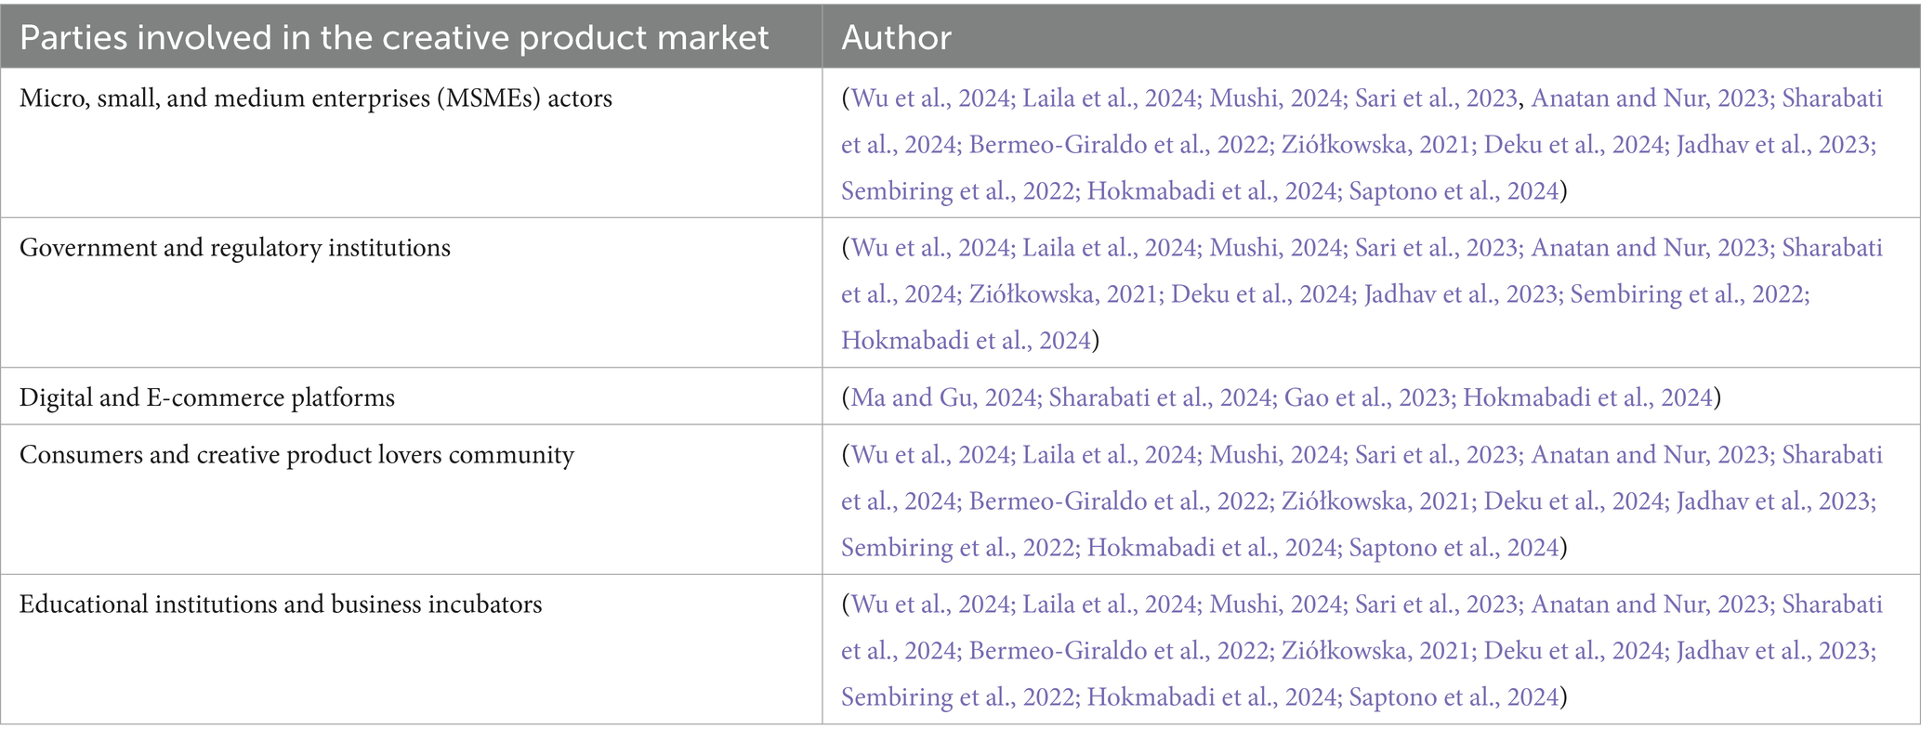The width and height of the screenshot is (1921, 741).
Task: Click 'Hokmabadi et al., 2024' in Government institutions row
Action: tap(966, 341)
